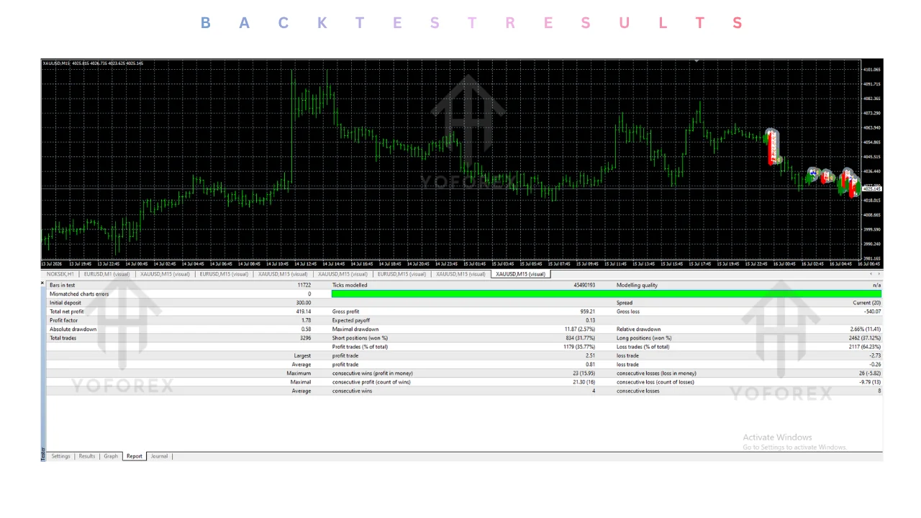Click the 'Relative drawdown' label
The image size is (921, 518).
pos(638,330)
